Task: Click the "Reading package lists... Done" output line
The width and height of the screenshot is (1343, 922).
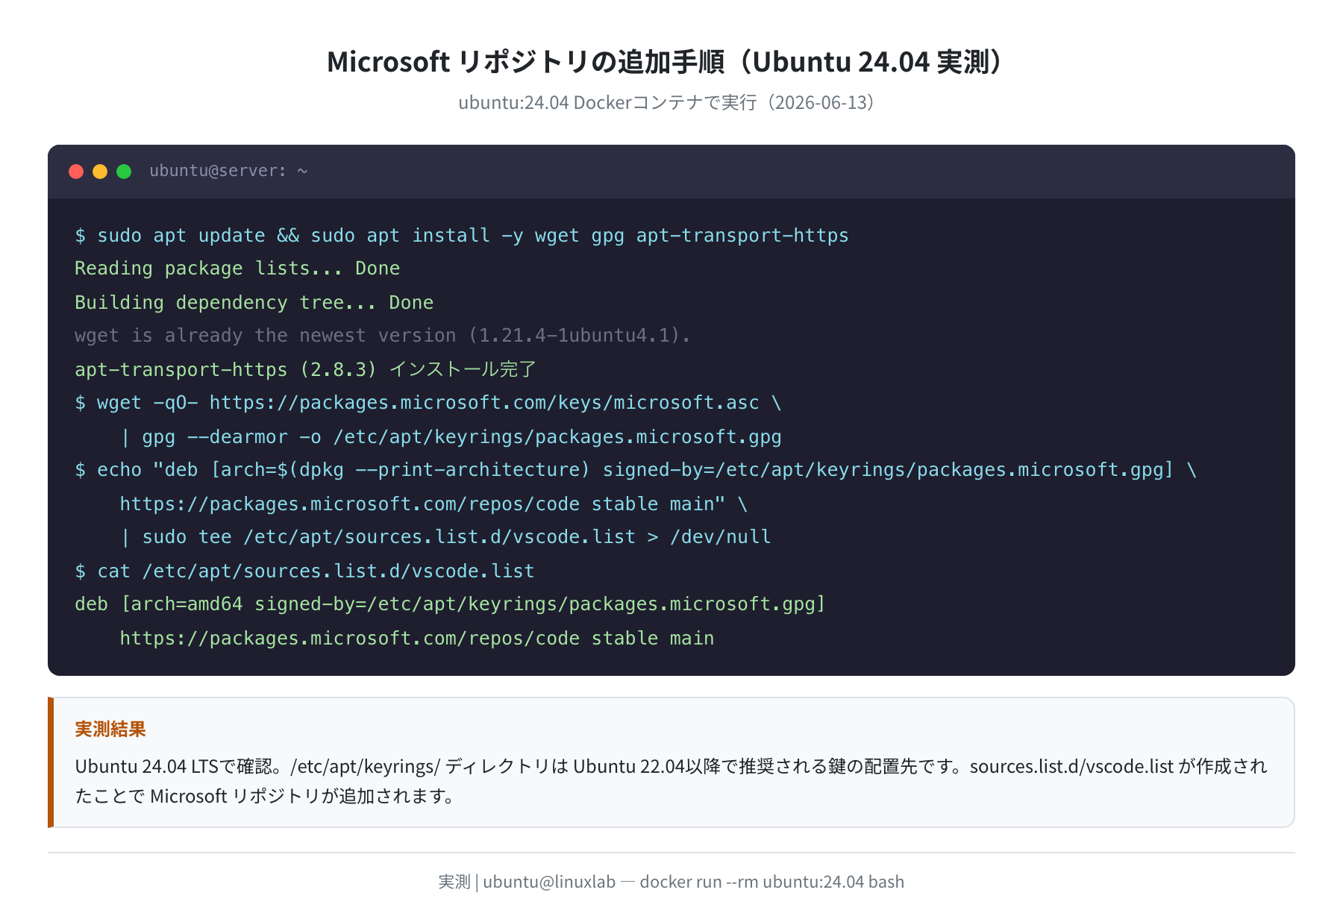Action: click(237, 269)
